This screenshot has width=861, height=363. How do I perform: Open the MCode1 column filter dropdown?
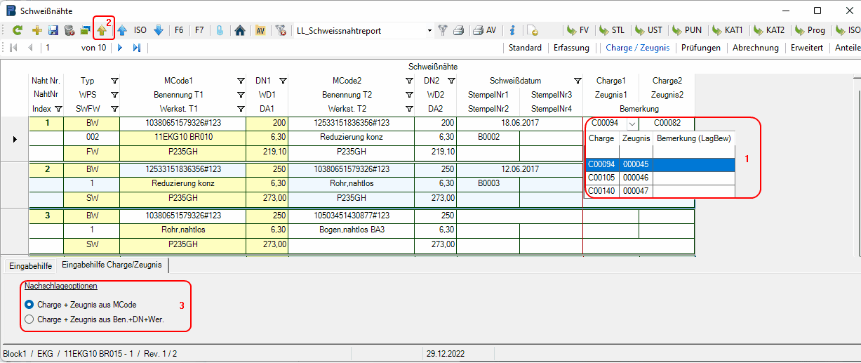(x=241, y=81)
